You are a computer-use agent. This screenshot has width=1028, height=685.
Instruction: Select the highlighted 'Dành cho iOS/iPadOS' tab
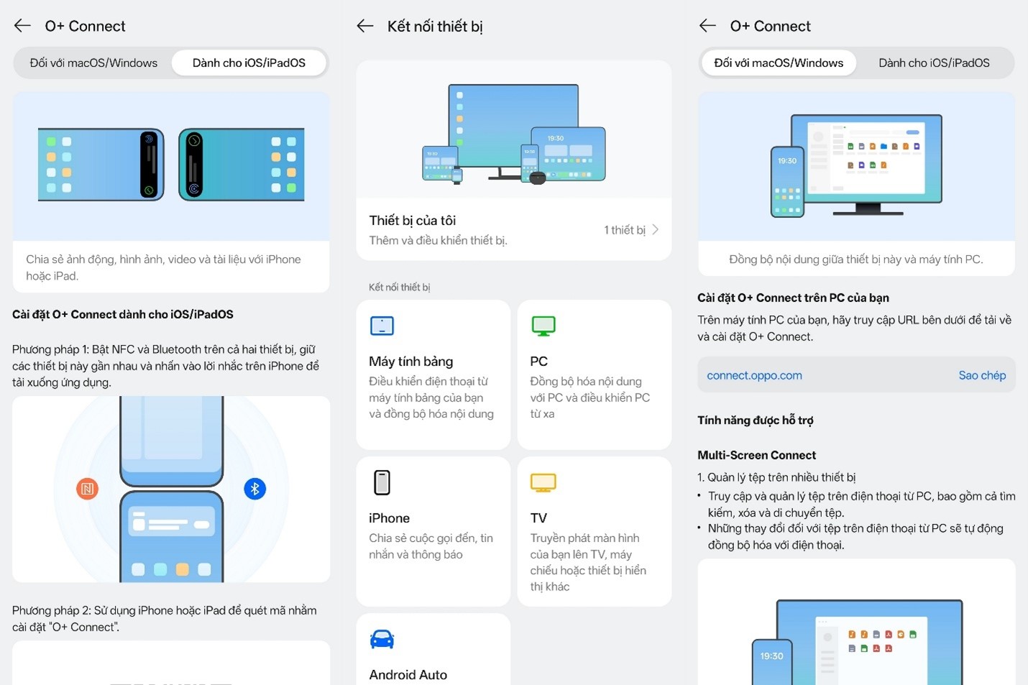click(x=249, y=63)
